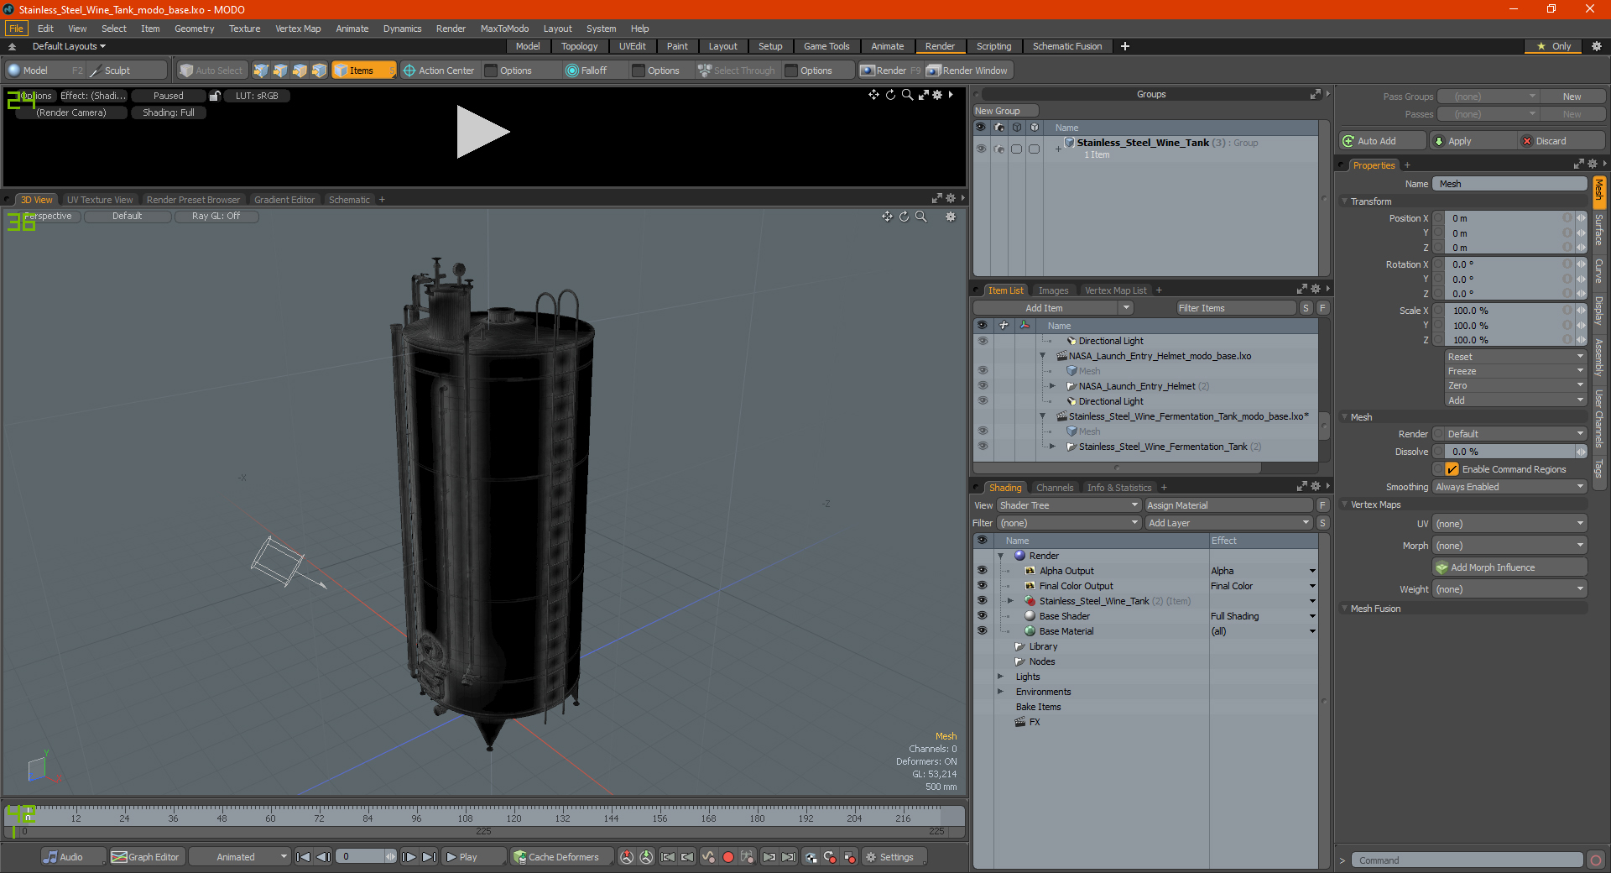Click Auto Add button
Image resolution: width=1611 pixels, height=873 pixels.
point(1382,141)
